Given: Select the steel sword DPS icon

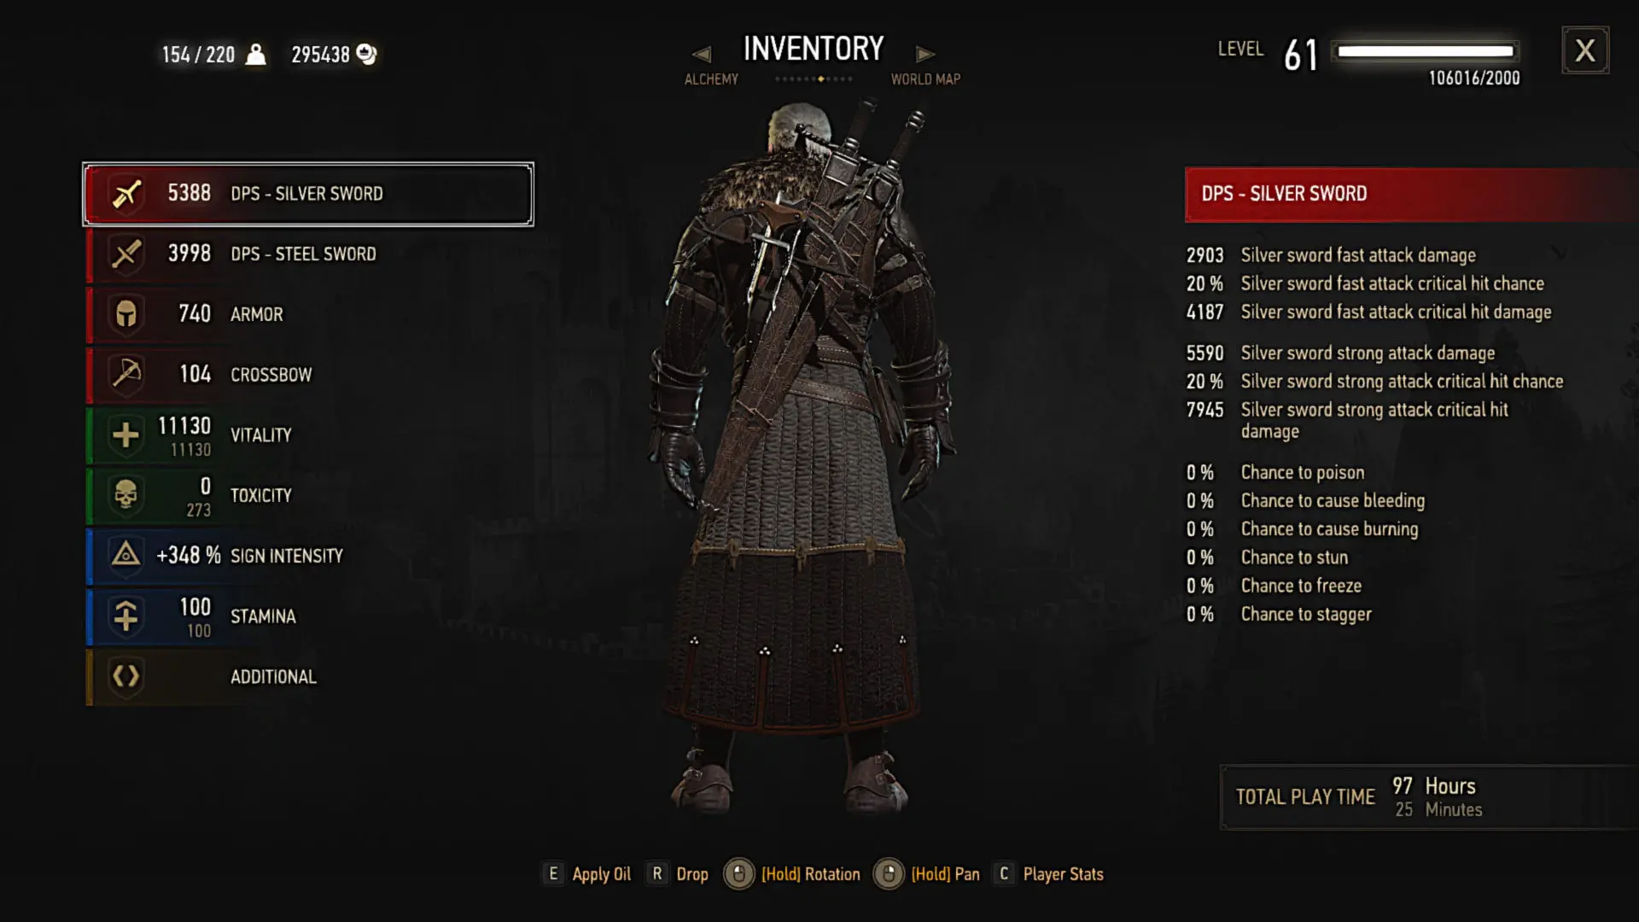Looking at the screenshot, I should click(126, 254).
